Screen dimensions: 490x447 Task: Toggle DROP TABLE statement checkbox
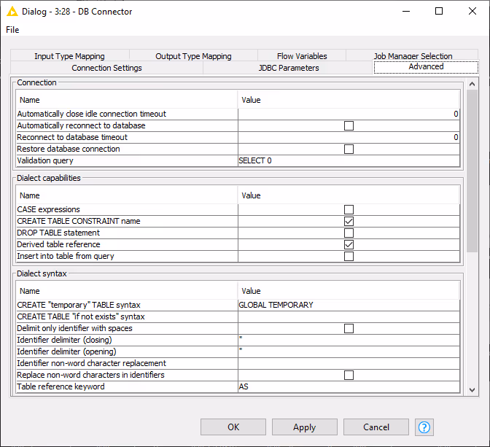349,233
